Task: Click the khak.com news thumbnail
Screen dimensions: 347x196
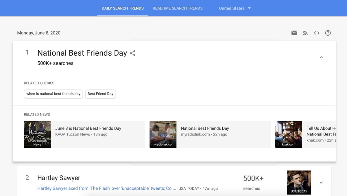Action: pyautogui.click(x=289, y=135)
